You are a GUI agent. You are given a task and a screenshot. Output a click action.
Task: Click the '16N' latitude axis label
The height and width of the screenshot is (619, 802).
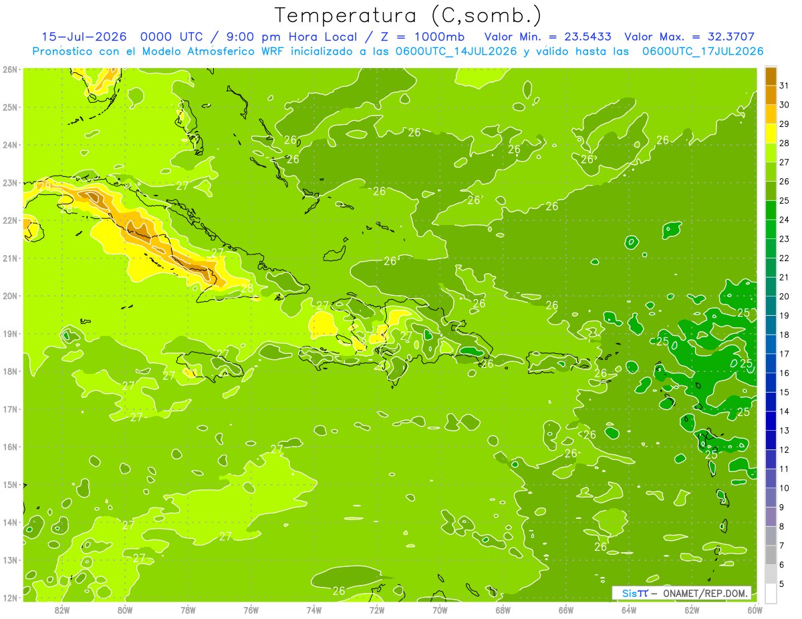pyautogui.click(x=10, y=447)
